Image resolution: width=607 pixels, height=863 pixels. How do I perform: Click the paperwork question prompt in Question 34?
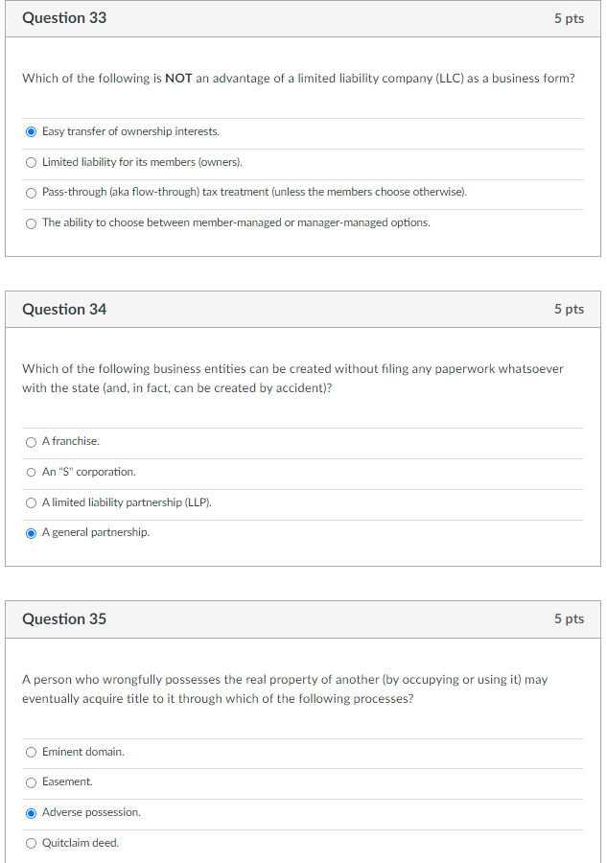tap(292, 378)
